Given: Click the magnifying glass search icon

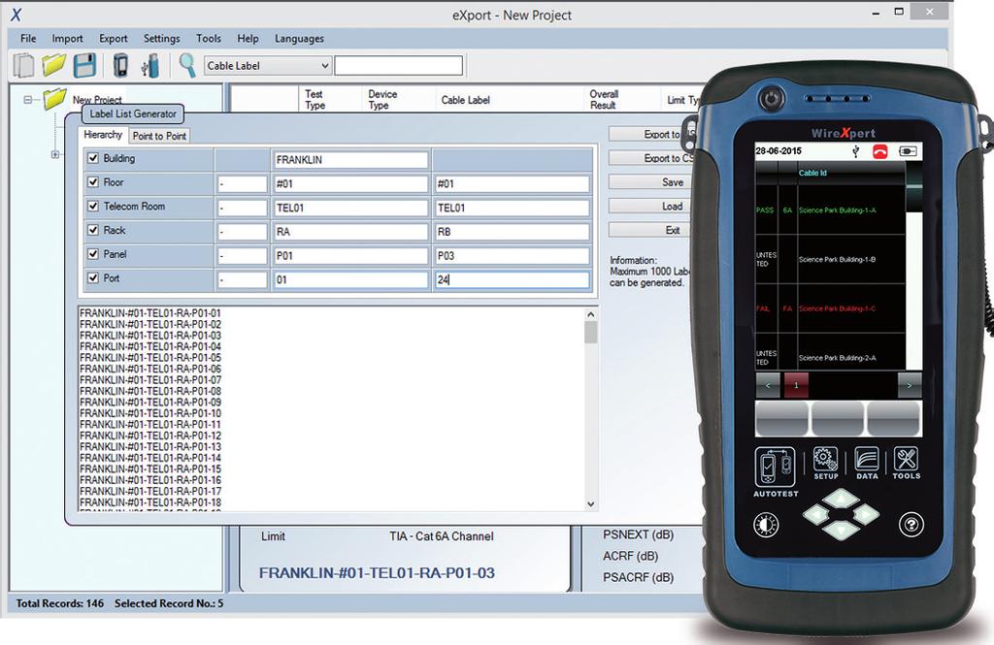Looking at the screenshot, I should [187, 65].
